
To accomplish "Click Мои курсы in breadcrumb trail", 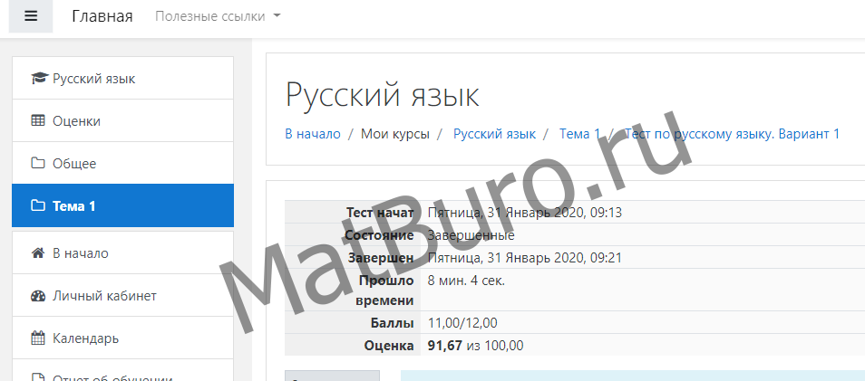I will coord(395,134).
